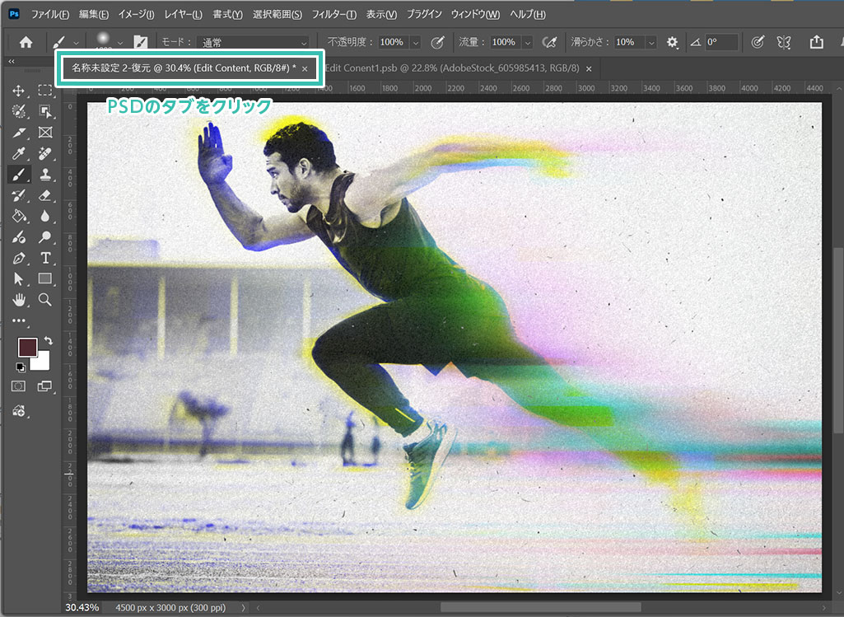Select the Zoom magnifier tool

pos(45,300)
